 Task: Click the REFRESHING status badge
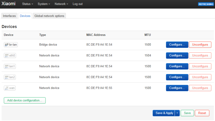pyautogui.click(x=206, y=4)
